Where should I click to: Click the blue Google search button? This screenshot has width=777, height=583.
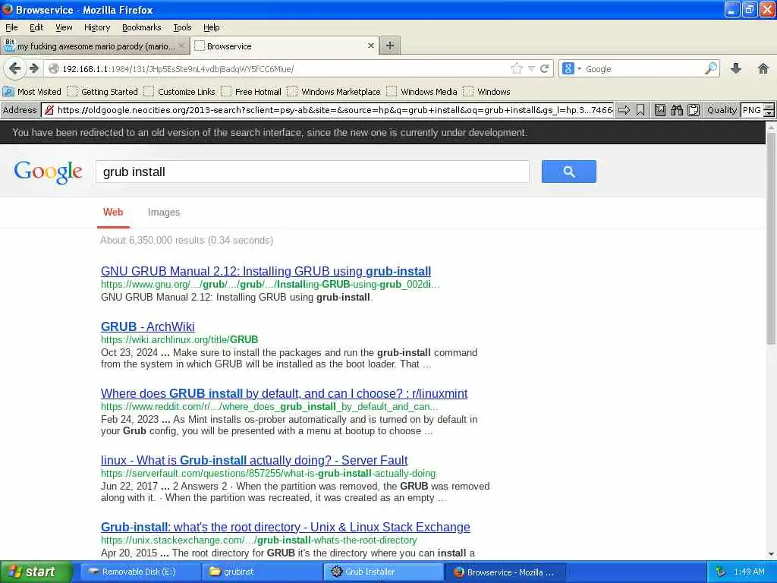569,172
